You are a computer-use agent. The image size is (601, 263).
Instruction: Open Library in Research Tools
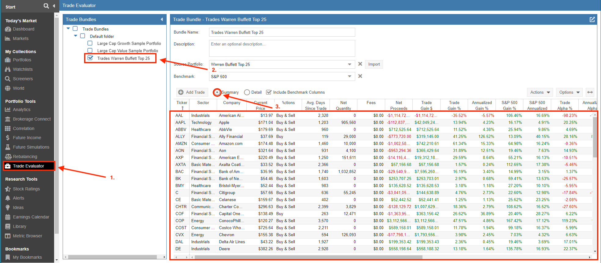pyautogui.click(x=19, y=226)
